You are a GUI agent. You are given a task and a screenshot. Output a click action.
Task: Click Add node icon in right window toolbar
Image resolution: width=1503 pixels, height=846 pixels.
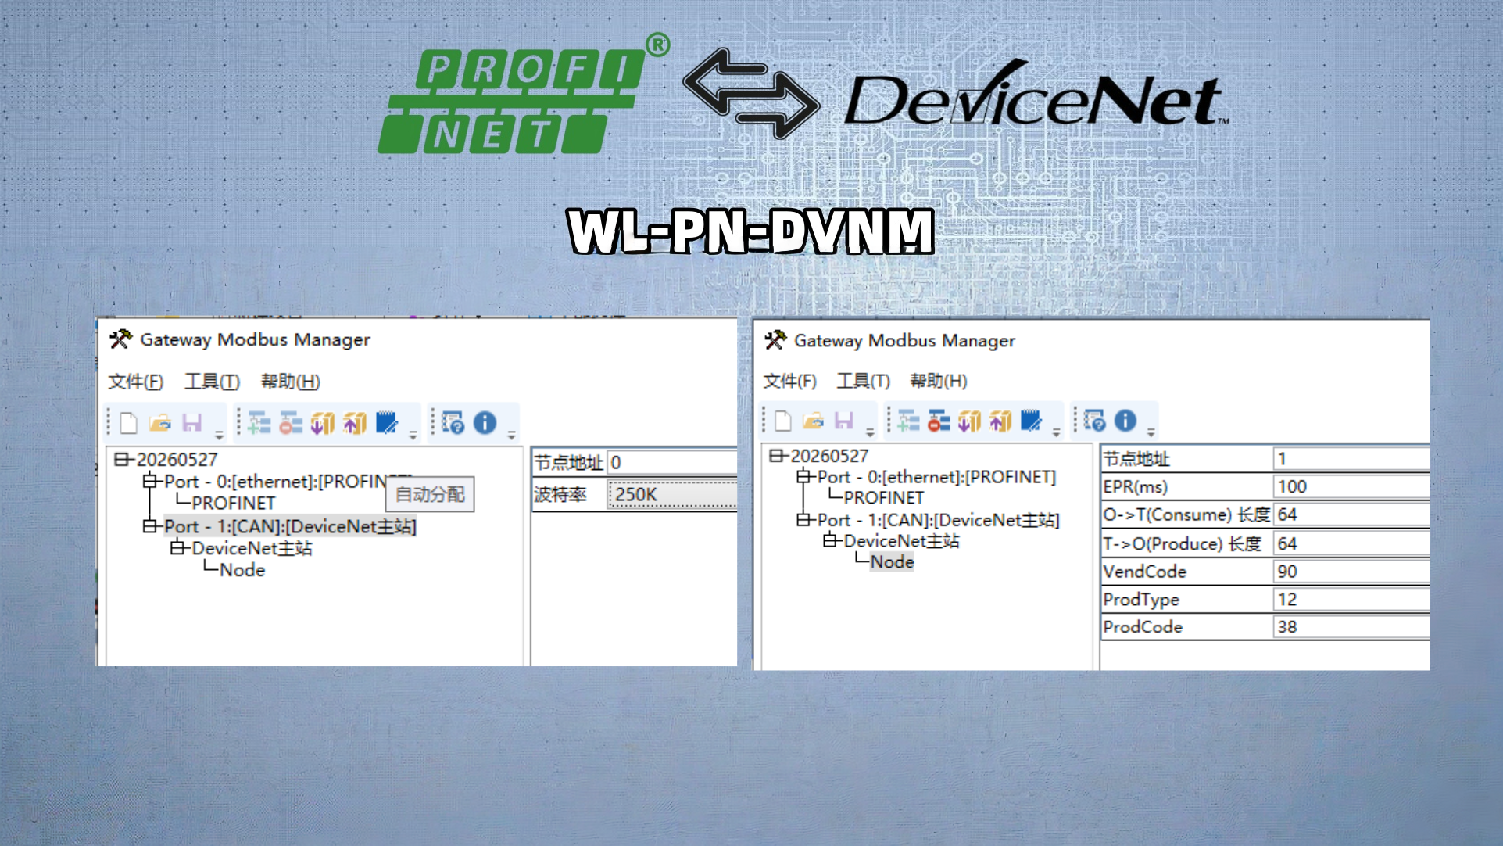(908, 421)
